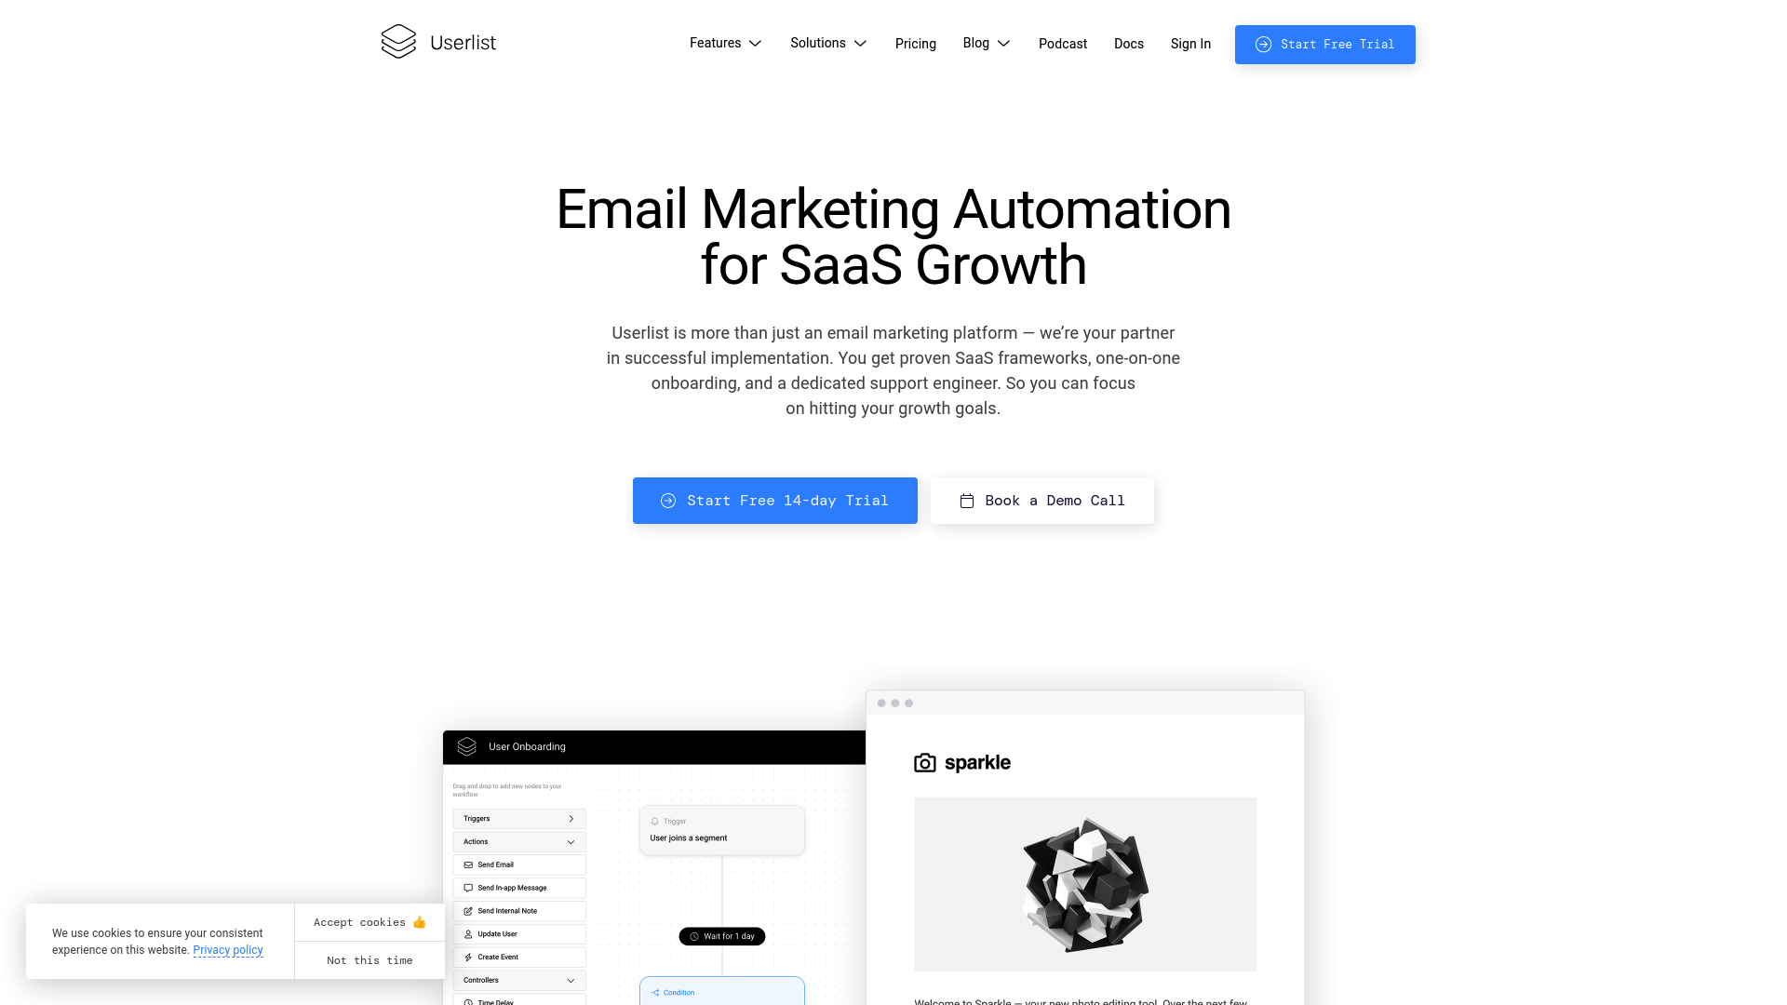
Task: Open the Podcast navigation item
Action: [1062, 44]
